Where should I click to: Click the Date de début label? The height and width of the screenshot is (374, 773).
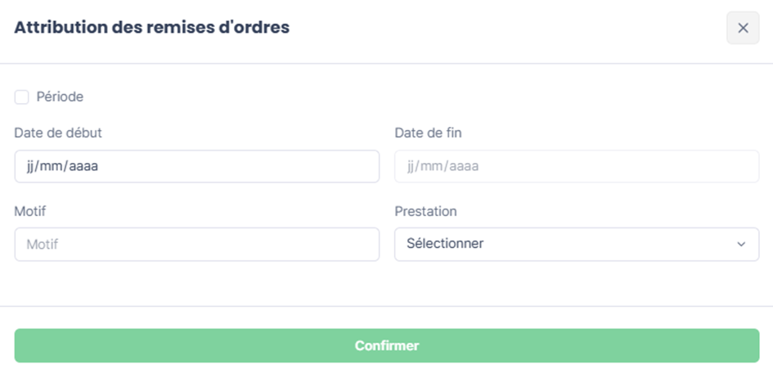[x=58, y=133]
